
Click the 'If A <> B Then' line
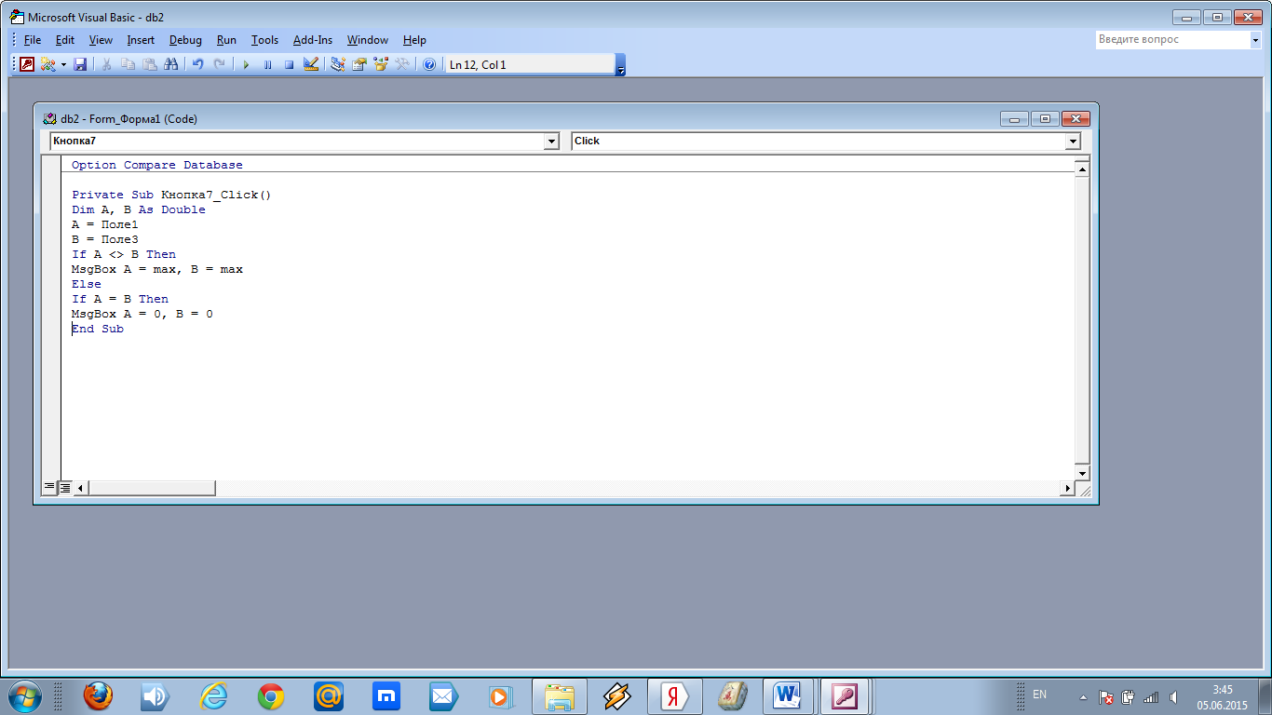pos(124,254)
